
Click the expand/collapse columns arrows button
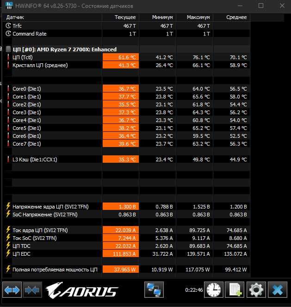click(x=12, y=290)
